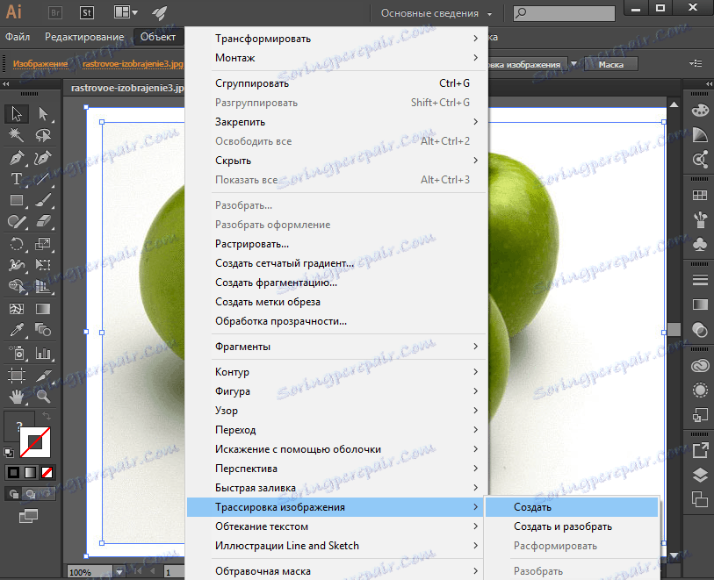Select the Column Graph tool
Screen dimensions: 714x580
click(43, 353)
